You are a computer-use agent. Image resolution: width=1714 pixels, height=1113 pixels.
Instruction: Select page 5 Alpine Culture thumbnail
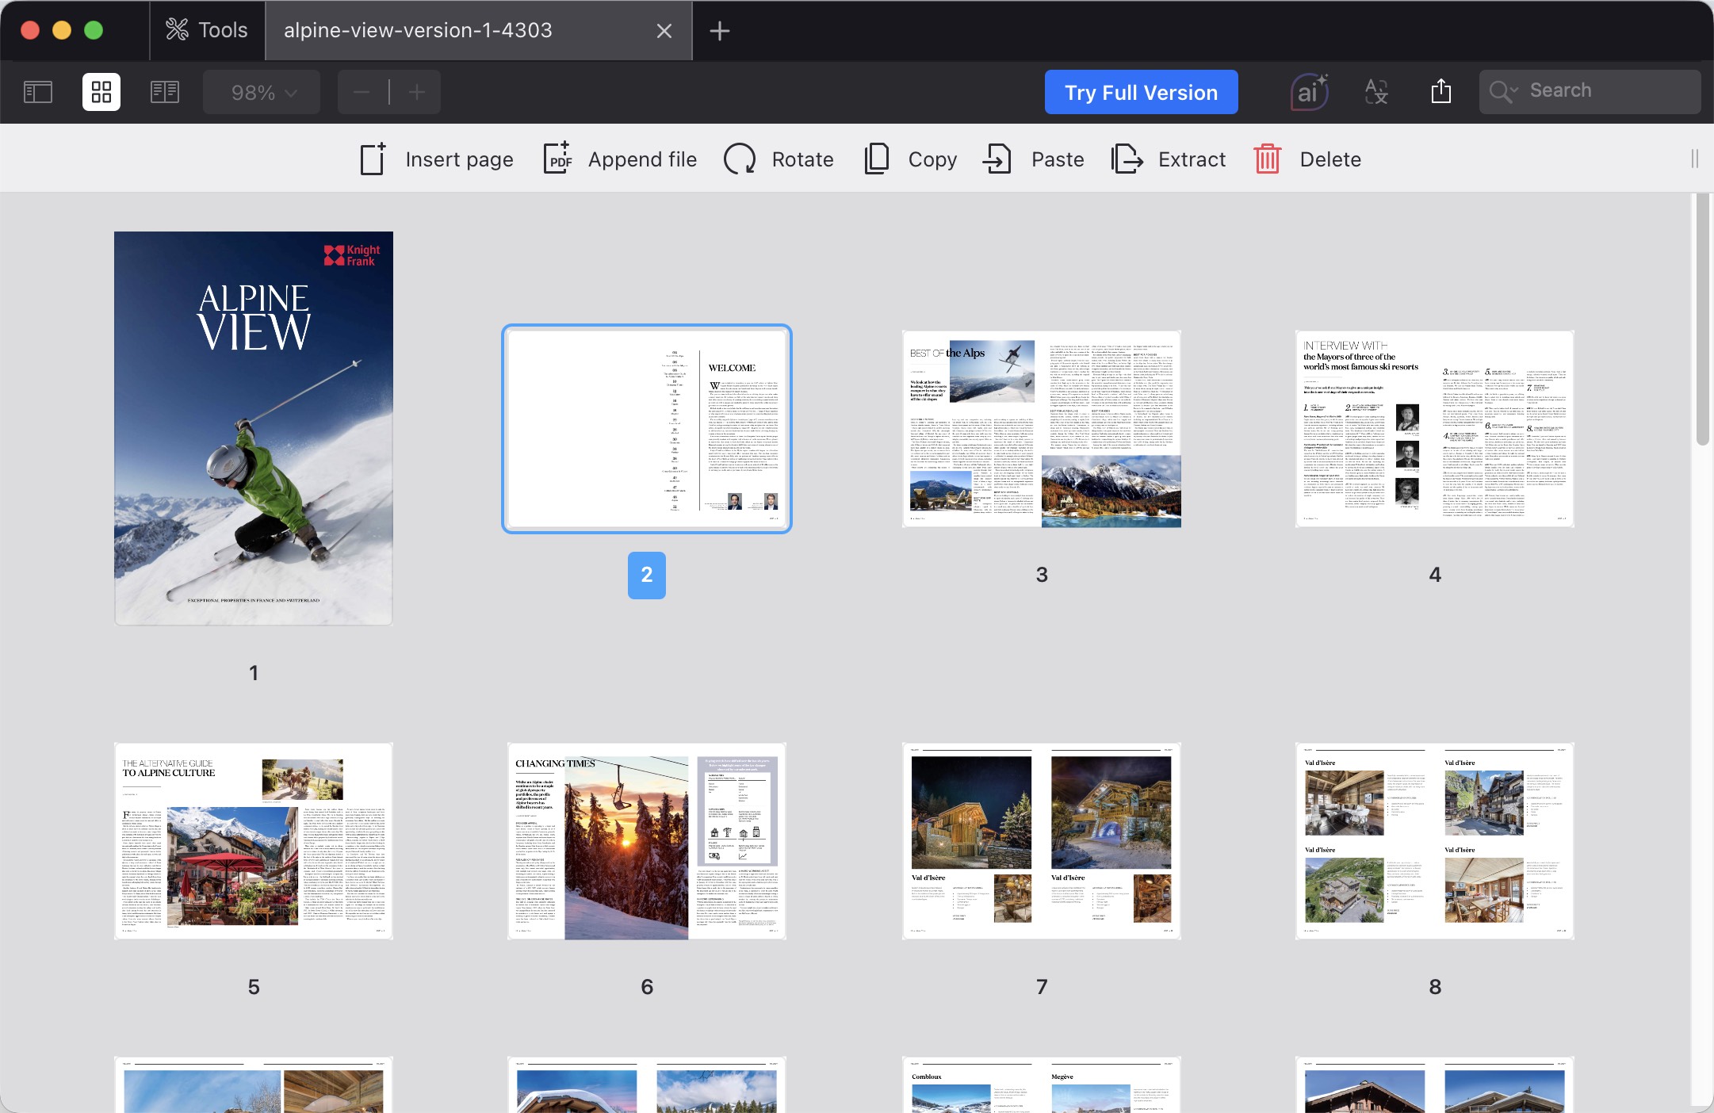click(254, 841)
